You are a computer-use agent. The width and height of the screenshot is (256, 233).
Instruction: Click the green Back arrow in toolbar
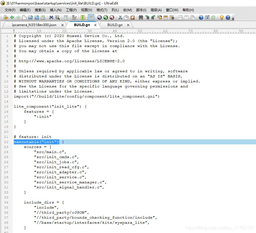pyautogui.click(x=12, y=17)
